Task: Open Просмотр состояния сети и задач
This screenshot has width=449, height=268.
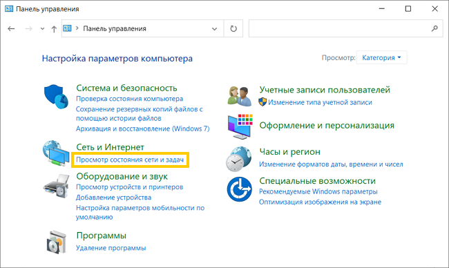Action: (x=130, y=160)
